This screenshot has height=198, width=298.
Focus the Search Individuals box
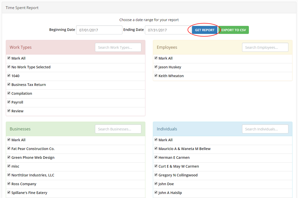click(265, 129)
